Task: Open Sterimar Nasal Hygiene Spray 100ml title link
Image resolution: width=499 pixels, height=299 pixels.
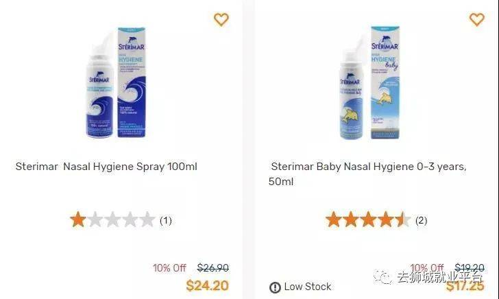Action: pyautogui.click(x=106, y=167)
